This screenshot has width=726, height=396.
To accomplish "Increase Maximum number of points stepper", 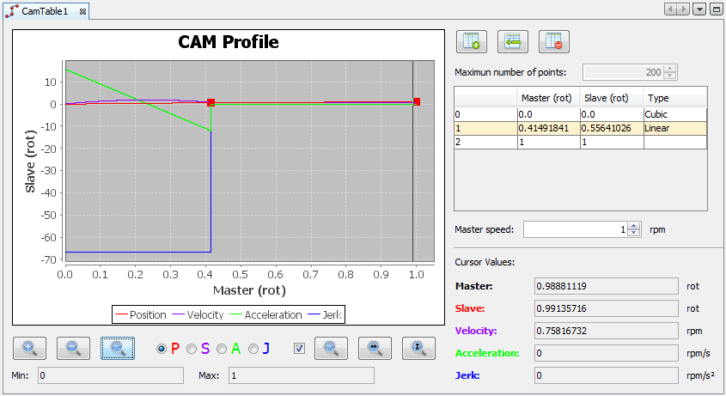I will pyautogui.click(x=669, y=69).
